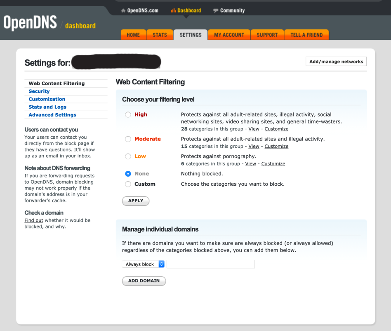Switch to the STATS tab
Viewport: 391px width, 331px height.
(x=160, y=35)
